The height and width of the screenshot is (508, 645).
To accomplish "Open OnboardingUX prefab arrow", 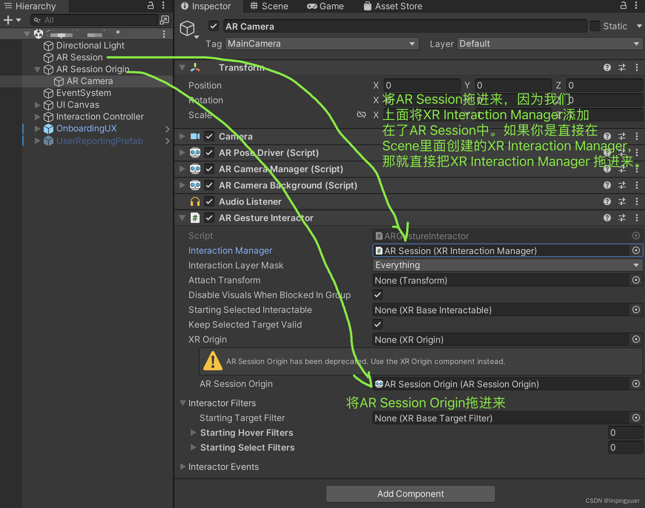I will click(167, 129).
